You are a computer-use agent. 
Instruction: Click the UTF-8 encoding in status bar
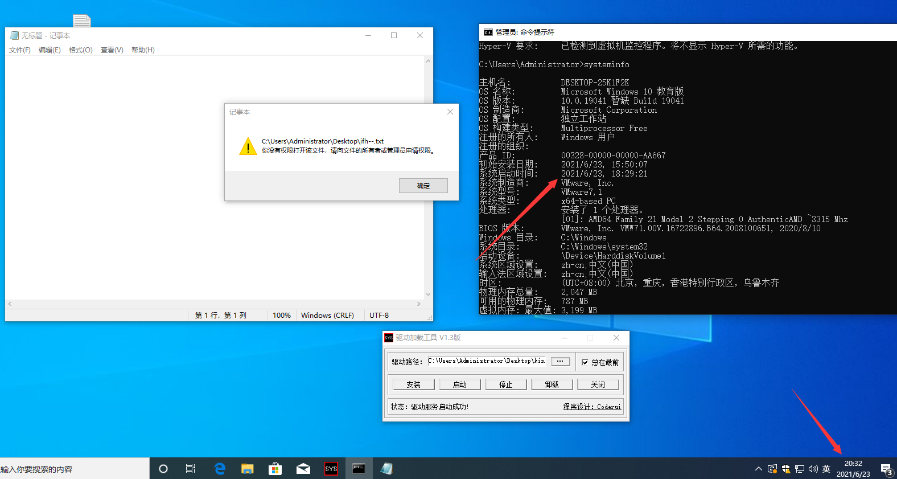point(379,315)
